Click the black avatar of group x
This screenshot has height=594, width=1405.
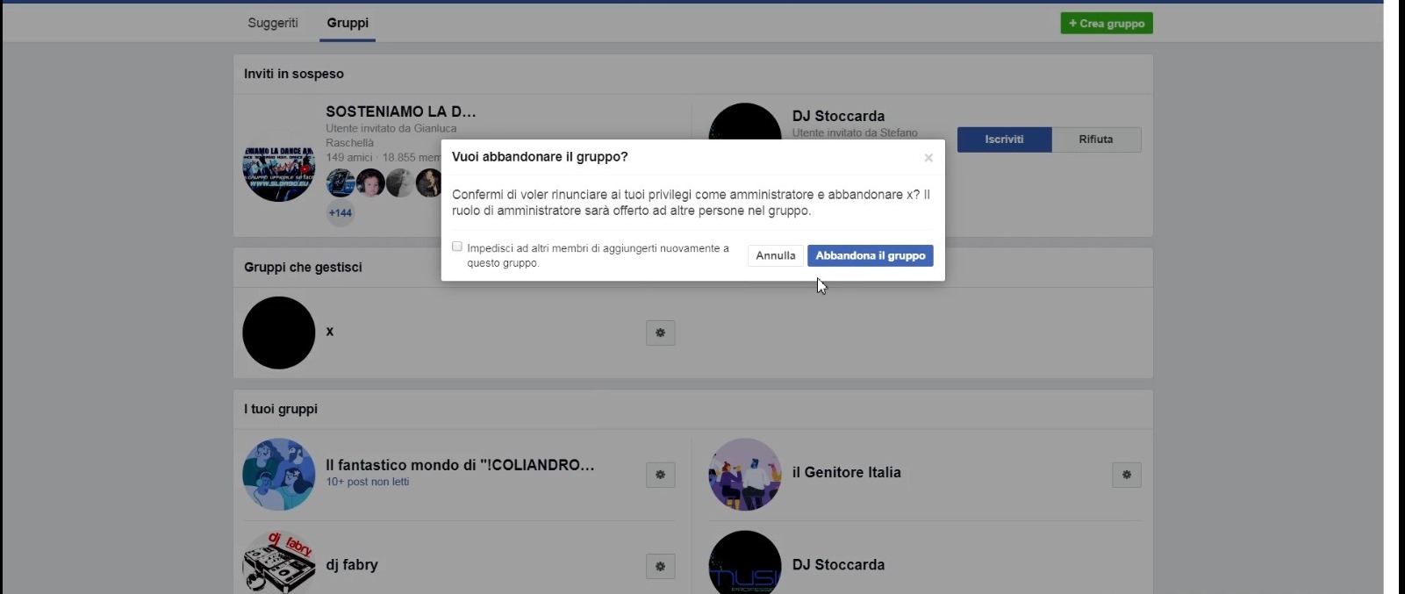click(278, 333)
